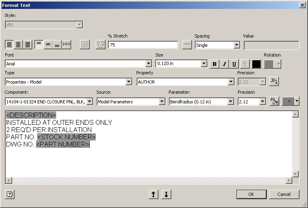Open the Size dropdown showing 0.120 in
This screenshot has height=208, width=308.
pyautogui.click(x=204, y=63)
